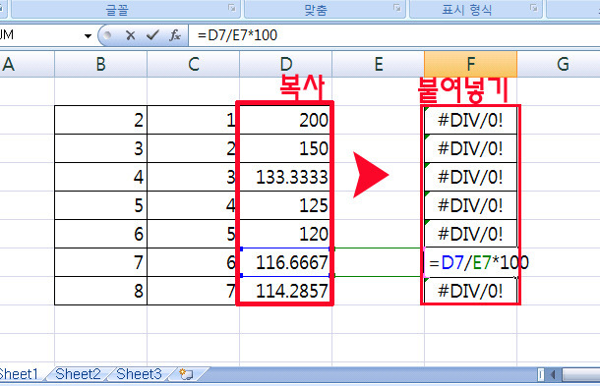600x386 pixels.
Task: Expand the Name Box dropdown arrow
Action: (x=88, y=36)
